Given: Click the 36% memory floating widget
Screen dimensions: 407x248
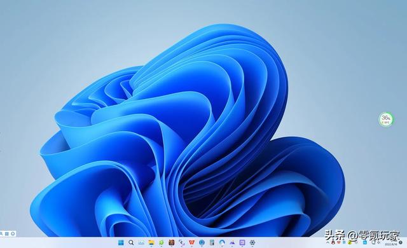Looking at the screenshot, I should (386, 120).
